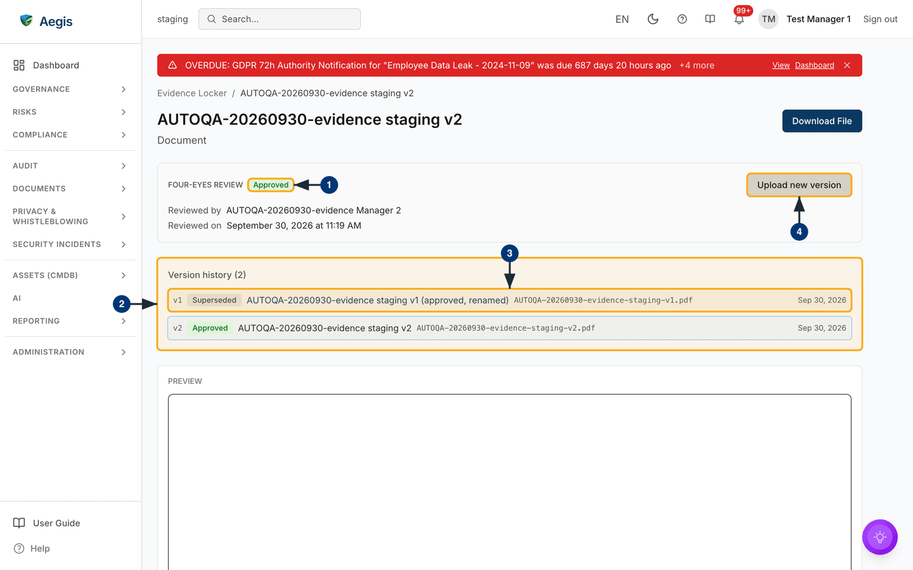The width and height of the screenshot is (913, 570).
Task: Expand the Security Incidents section
Action: tap(70, 244)
